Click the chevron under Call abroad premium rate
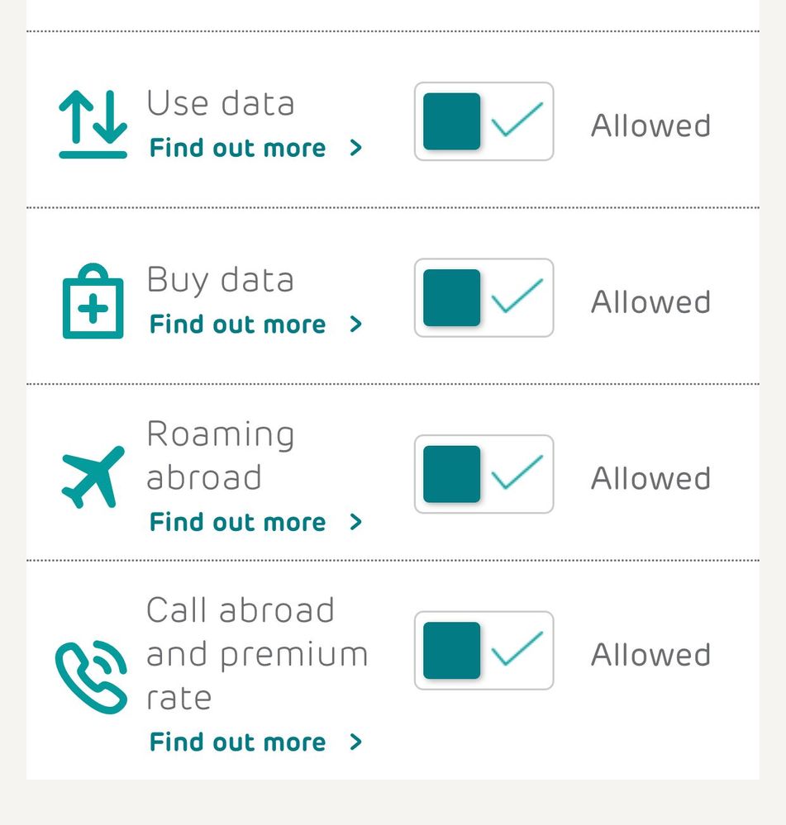 (356, 742)
